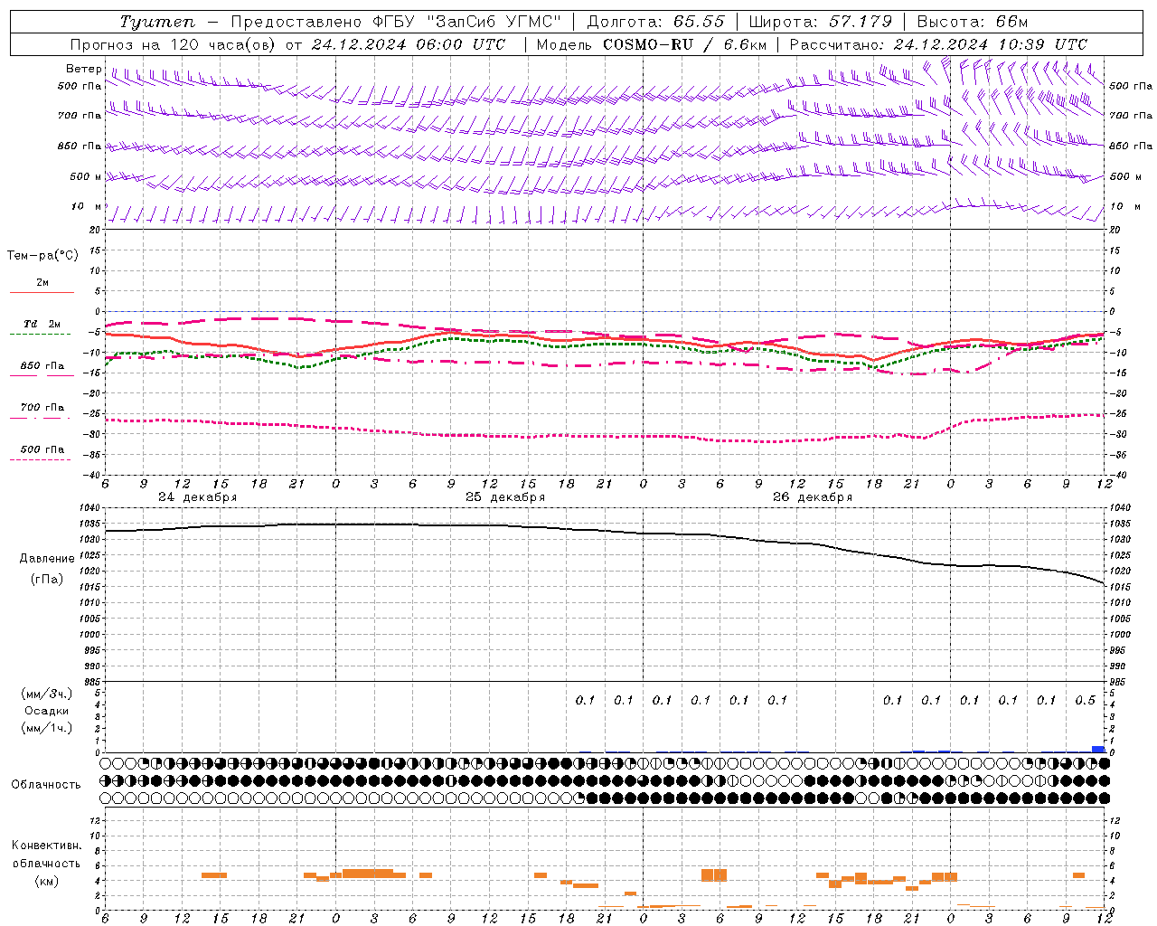This screenshot has width=1157, height=926.
Task: Click the Высота: 66м header field
Action: point(973,22)
